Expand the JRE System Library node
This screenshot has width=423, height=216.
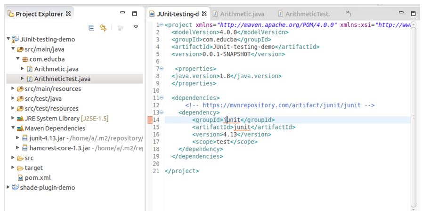click(13, 118)
